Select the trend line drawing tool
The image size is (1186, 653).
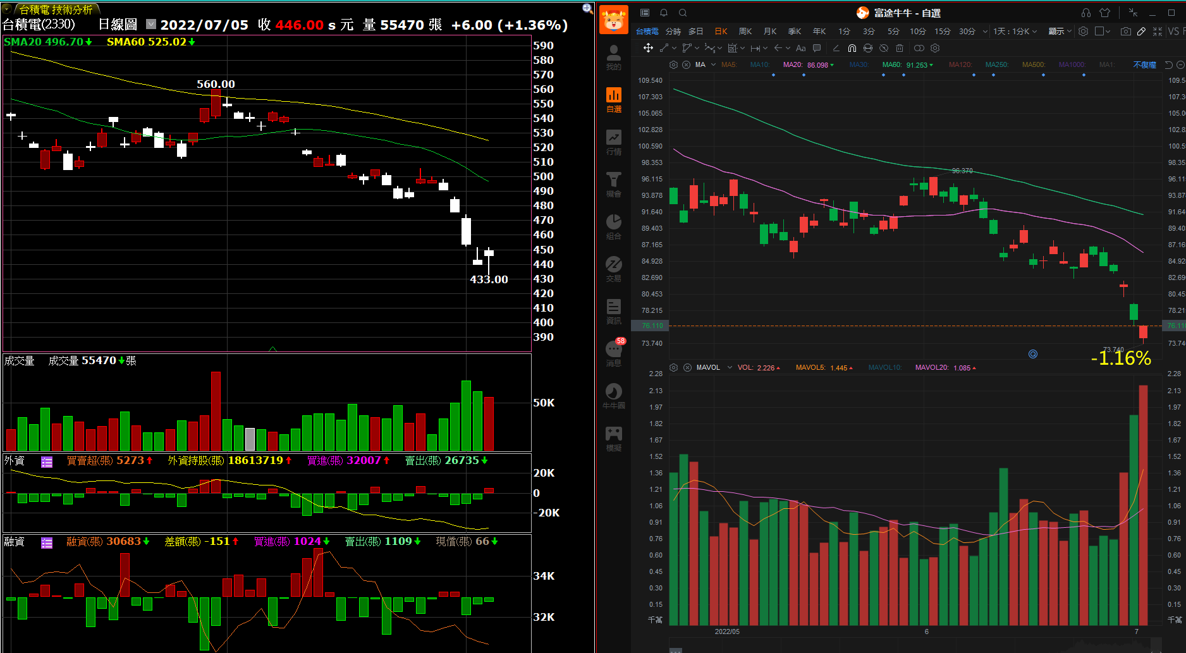click(x=664, y=48)
